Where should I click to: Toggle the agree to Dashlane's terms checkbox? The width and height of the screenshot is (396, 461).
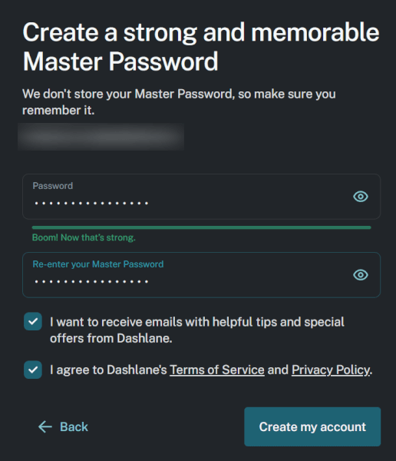coord(33,370)
